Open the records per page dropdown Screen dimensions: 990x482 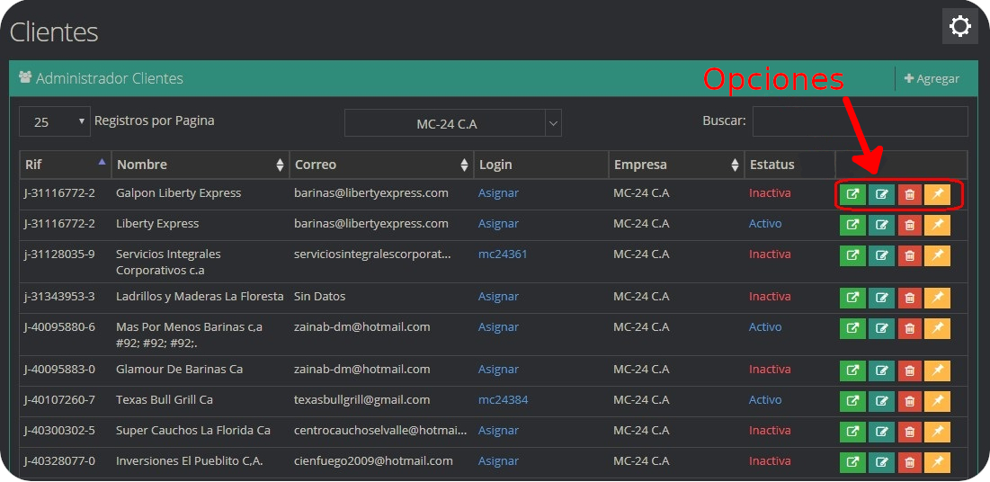[x=54, y=121]
